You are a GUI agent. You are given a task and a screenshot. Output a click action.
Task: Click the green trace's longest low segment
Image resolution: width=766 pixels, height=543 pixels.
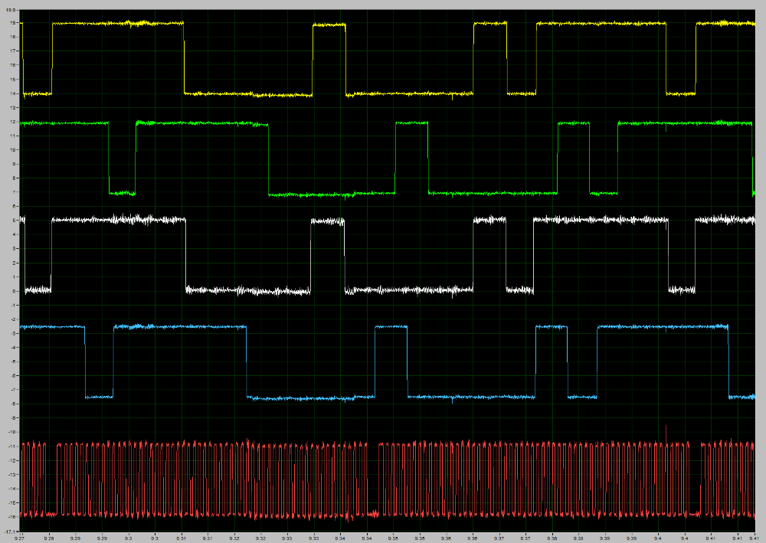332,195
